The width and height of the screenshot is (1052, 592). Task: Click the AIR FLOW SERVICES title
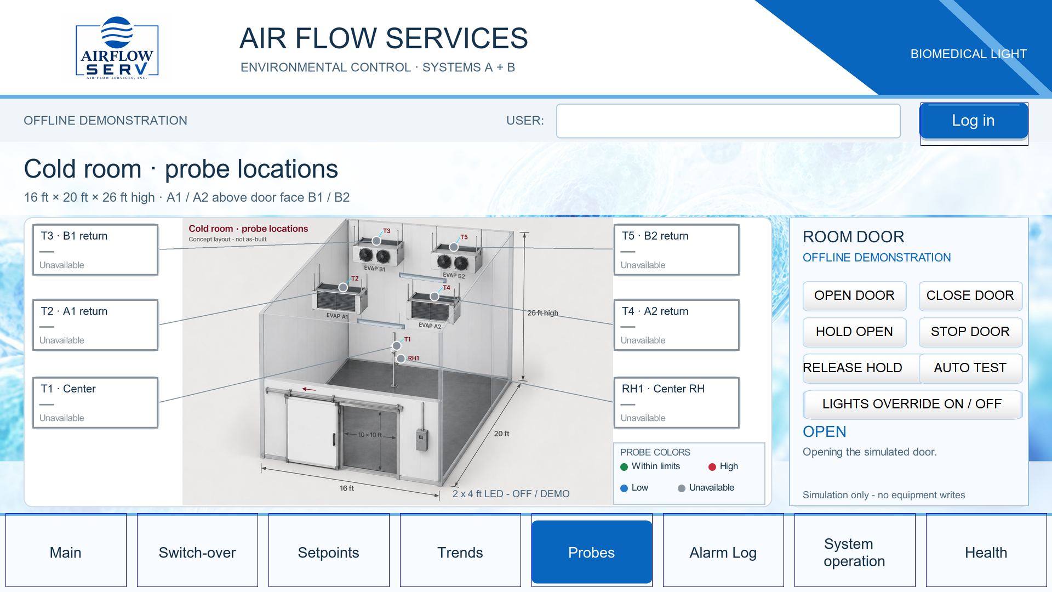(384, 38)
